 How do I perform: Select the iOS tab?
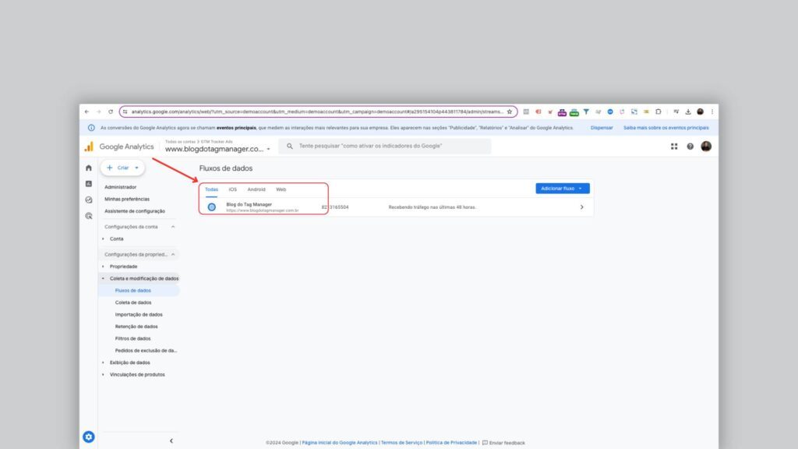click(232, 189)
